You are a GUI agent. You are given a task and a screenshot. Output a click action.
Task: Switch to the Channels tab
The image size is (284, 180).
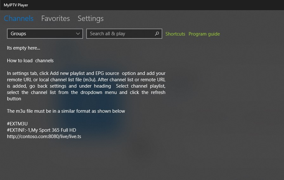click(19, 18)
